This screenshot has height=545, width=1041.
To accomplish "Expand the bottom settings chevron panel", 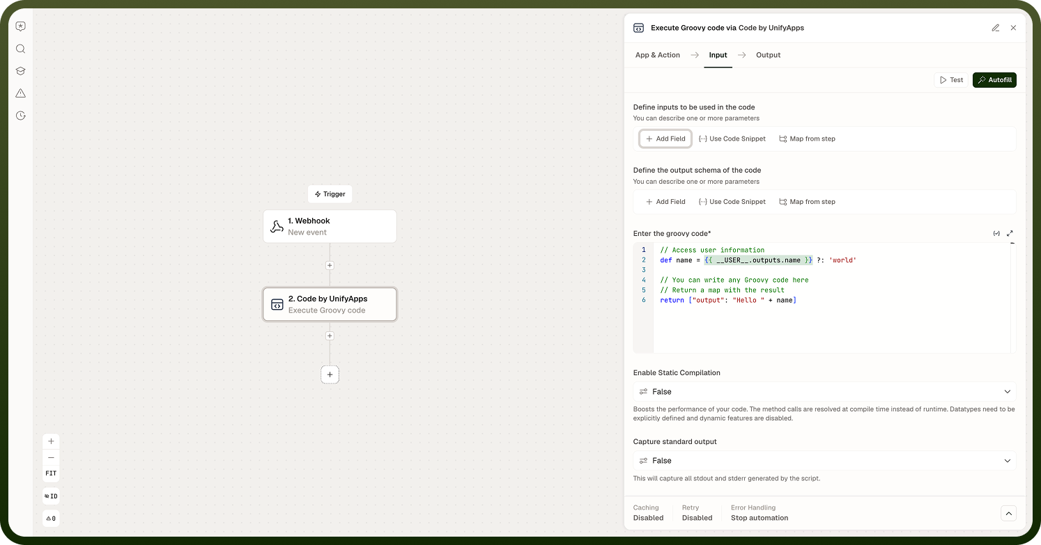I will click(1008, 514).
